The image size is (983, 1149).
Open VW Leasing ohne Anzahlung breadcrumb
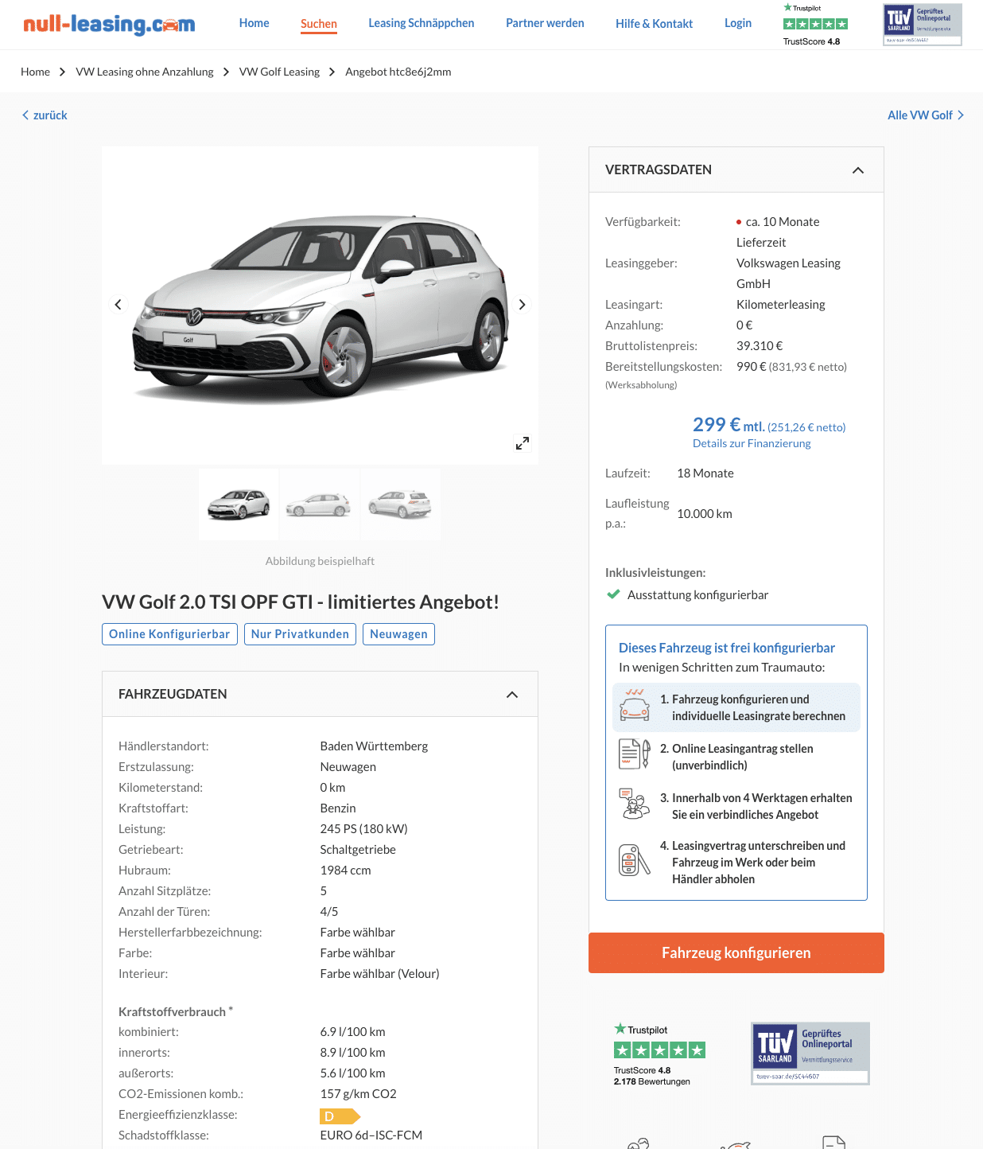[145, 72]
